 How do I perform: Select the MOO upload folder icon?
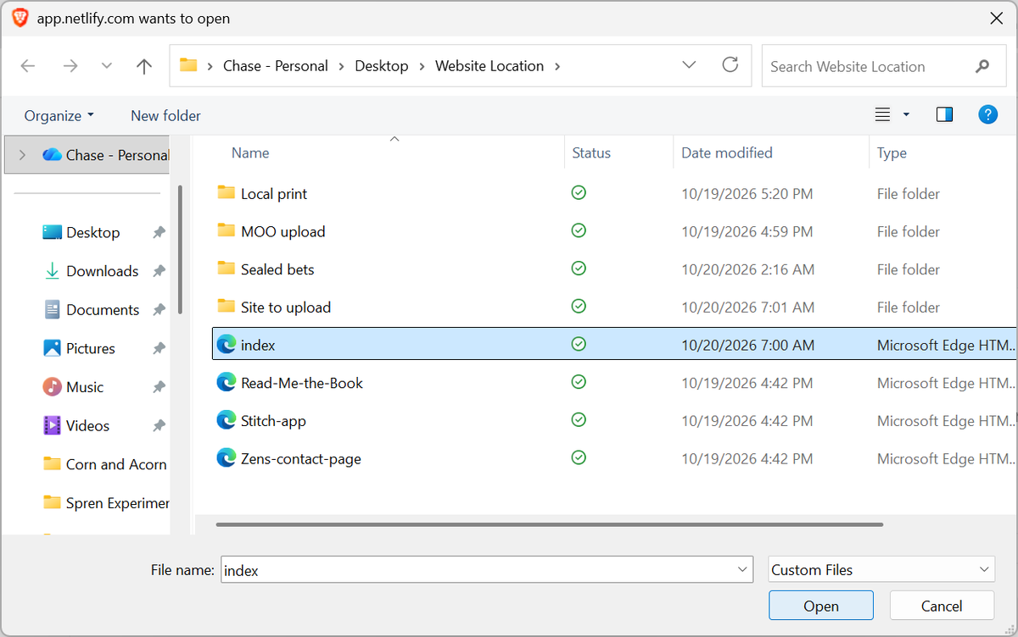pyautogui.click(x=226, y=230)
